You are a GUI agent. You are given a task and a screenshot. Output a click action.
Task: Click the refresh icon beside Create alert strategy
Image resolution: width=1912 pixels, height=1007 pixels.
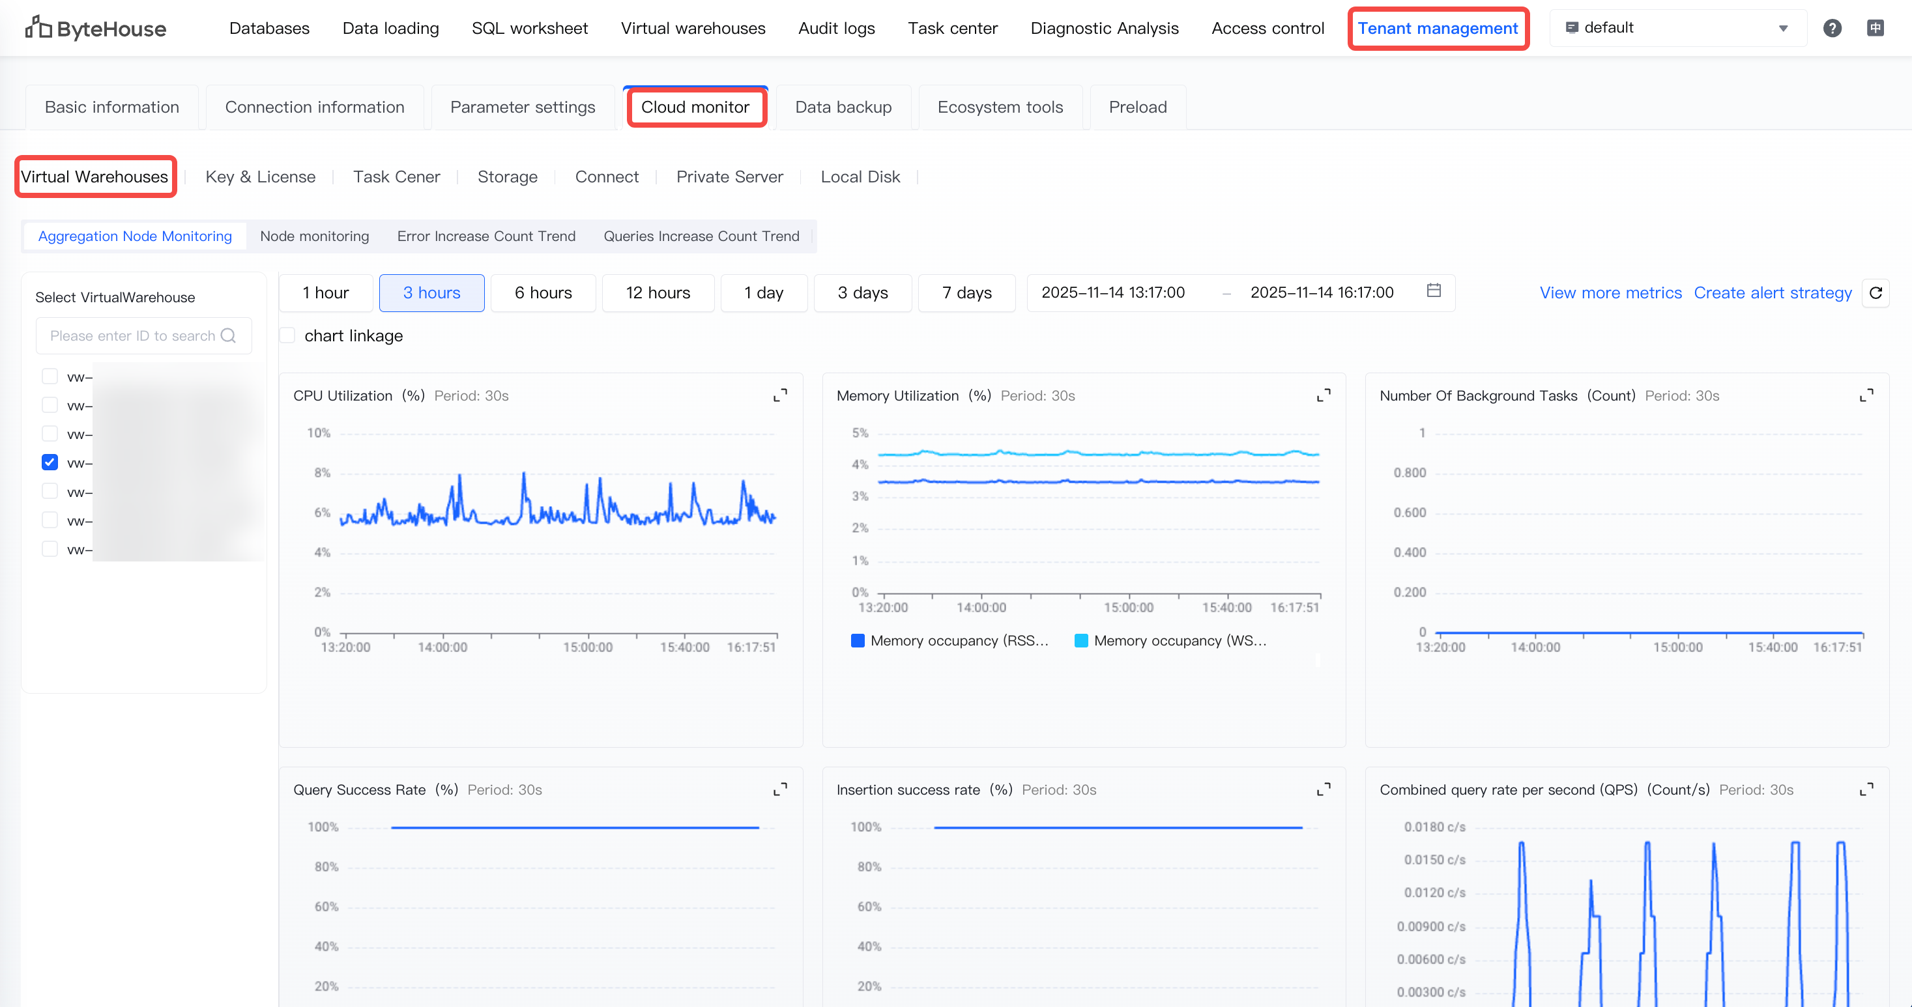click(1875, 292)
